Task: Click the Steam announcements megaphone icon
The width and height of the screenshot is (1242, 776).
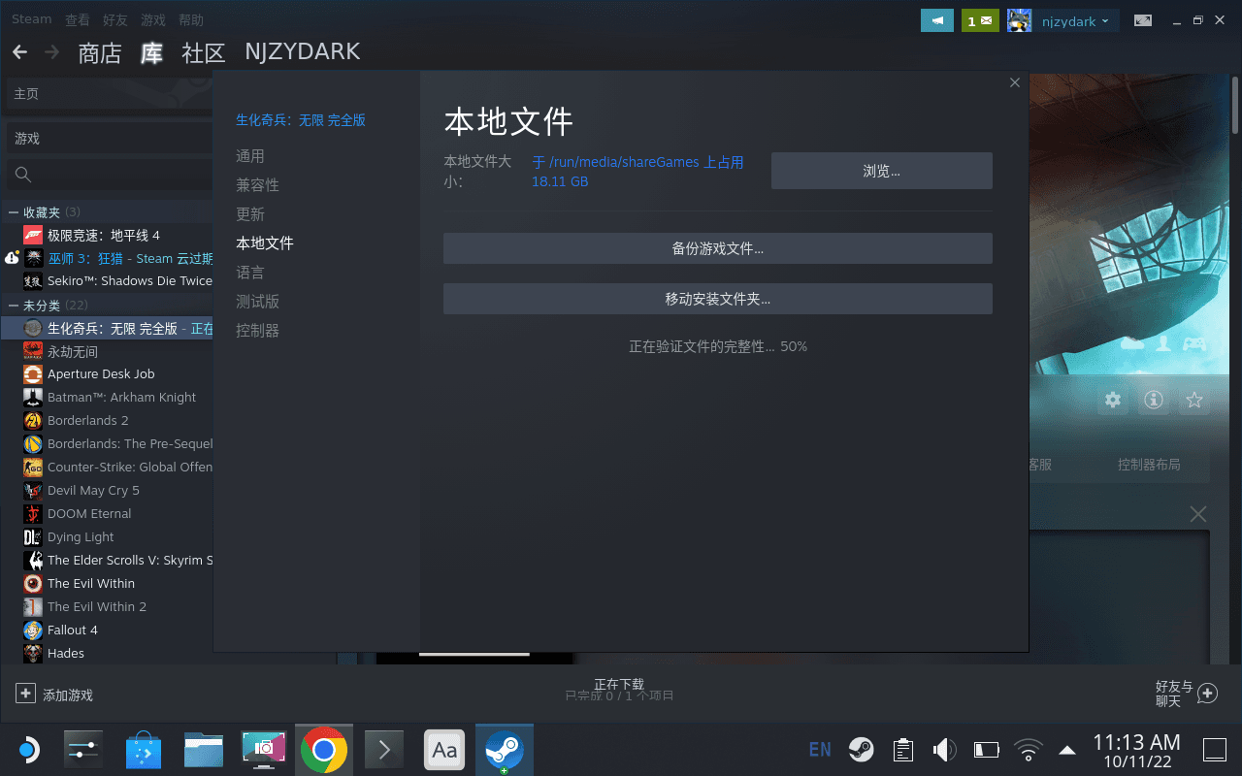Action: (x=937, y=20)
